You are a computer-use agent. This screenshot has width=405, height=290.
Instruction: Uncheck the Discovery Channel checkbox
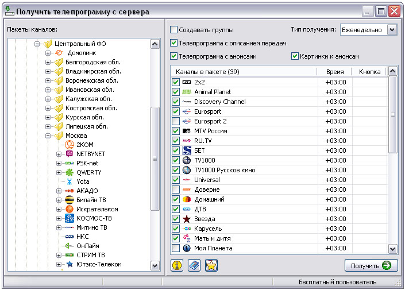[x=176, y=102]
